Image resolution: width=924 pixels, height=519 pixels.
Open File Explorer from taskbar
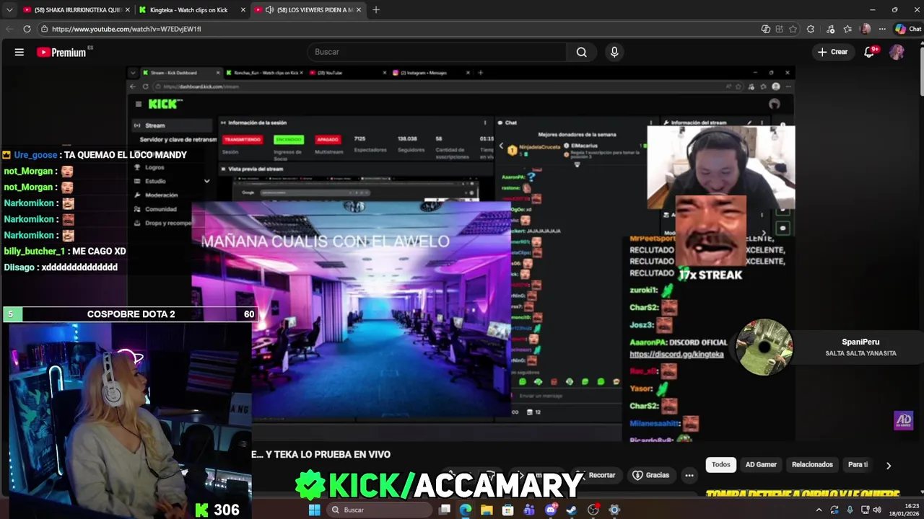487,510
